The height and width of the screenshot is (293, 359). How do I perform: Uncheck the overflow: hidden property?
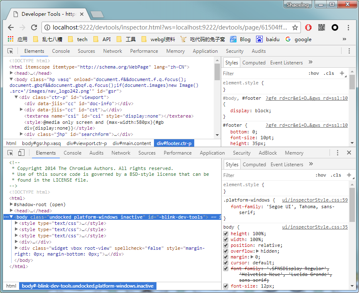(226, 251)
